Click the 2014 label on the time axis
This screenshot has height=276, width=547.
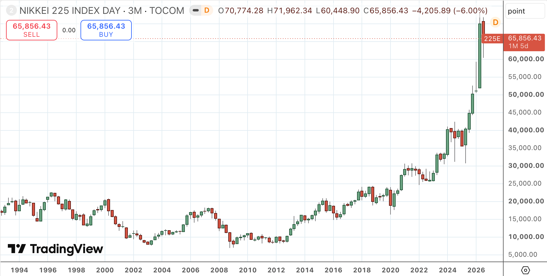pos(305,270)
